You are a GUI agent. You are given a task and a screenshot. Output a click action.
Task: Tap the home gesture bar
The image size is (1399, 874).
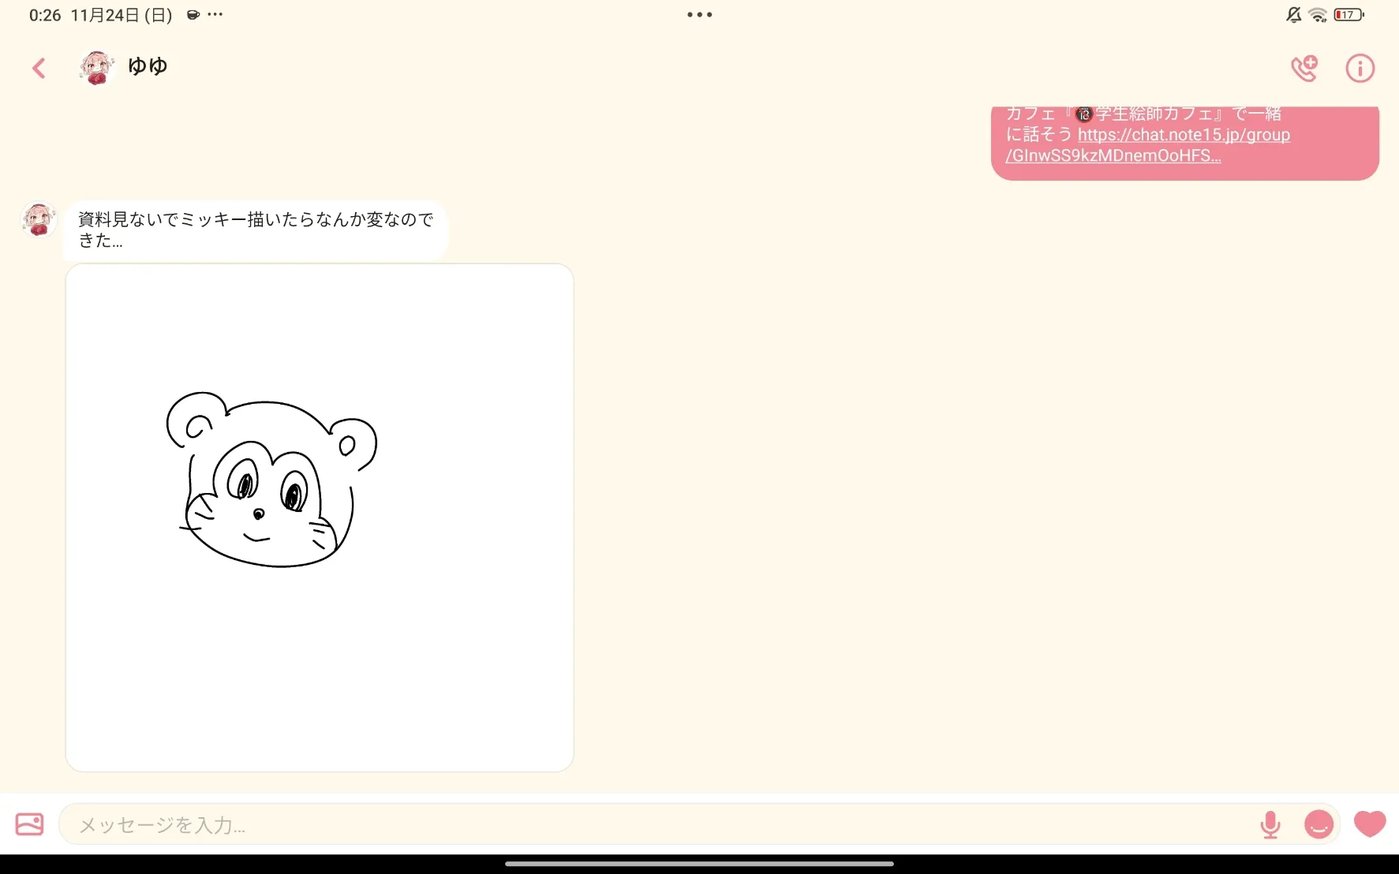[699, 864]
